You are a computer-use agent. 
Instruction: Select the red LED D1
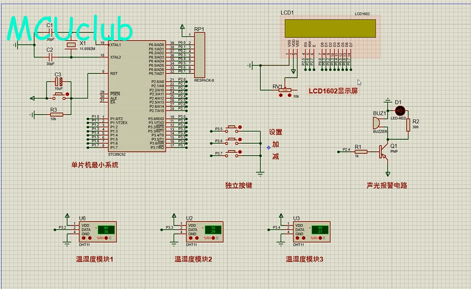pyautogui.click(x=401, y=111)
